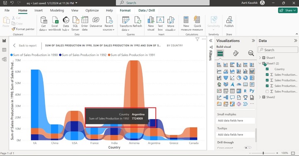
Task: Open Enter data table creator
Action: 84,24
